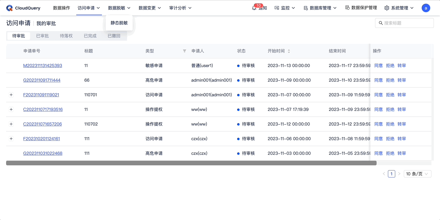This screenshot has height=220, width=440.
Task: Approve (同意) the first pending request
Action: pos(378,65)
